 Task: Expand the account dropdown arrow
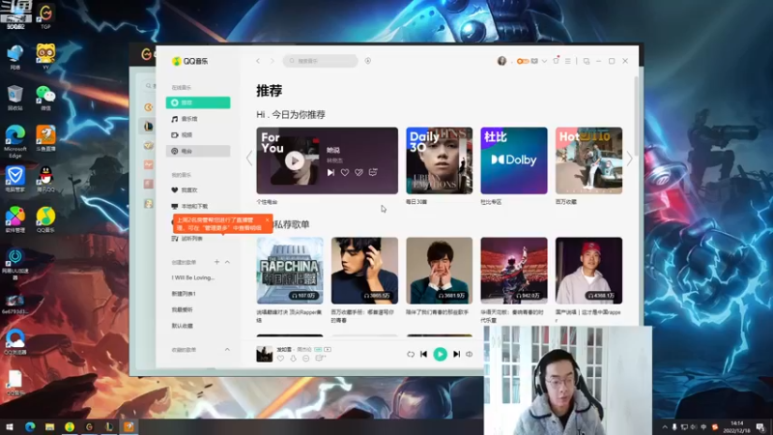tap(544, 61)
